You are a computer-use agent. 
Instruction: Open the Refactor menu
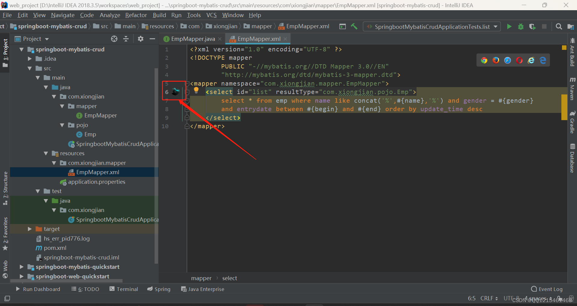136,15
